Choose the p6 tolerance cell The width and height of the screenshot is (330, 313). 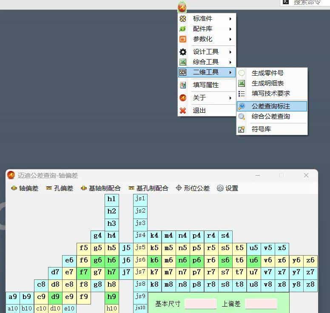(197, 260)
